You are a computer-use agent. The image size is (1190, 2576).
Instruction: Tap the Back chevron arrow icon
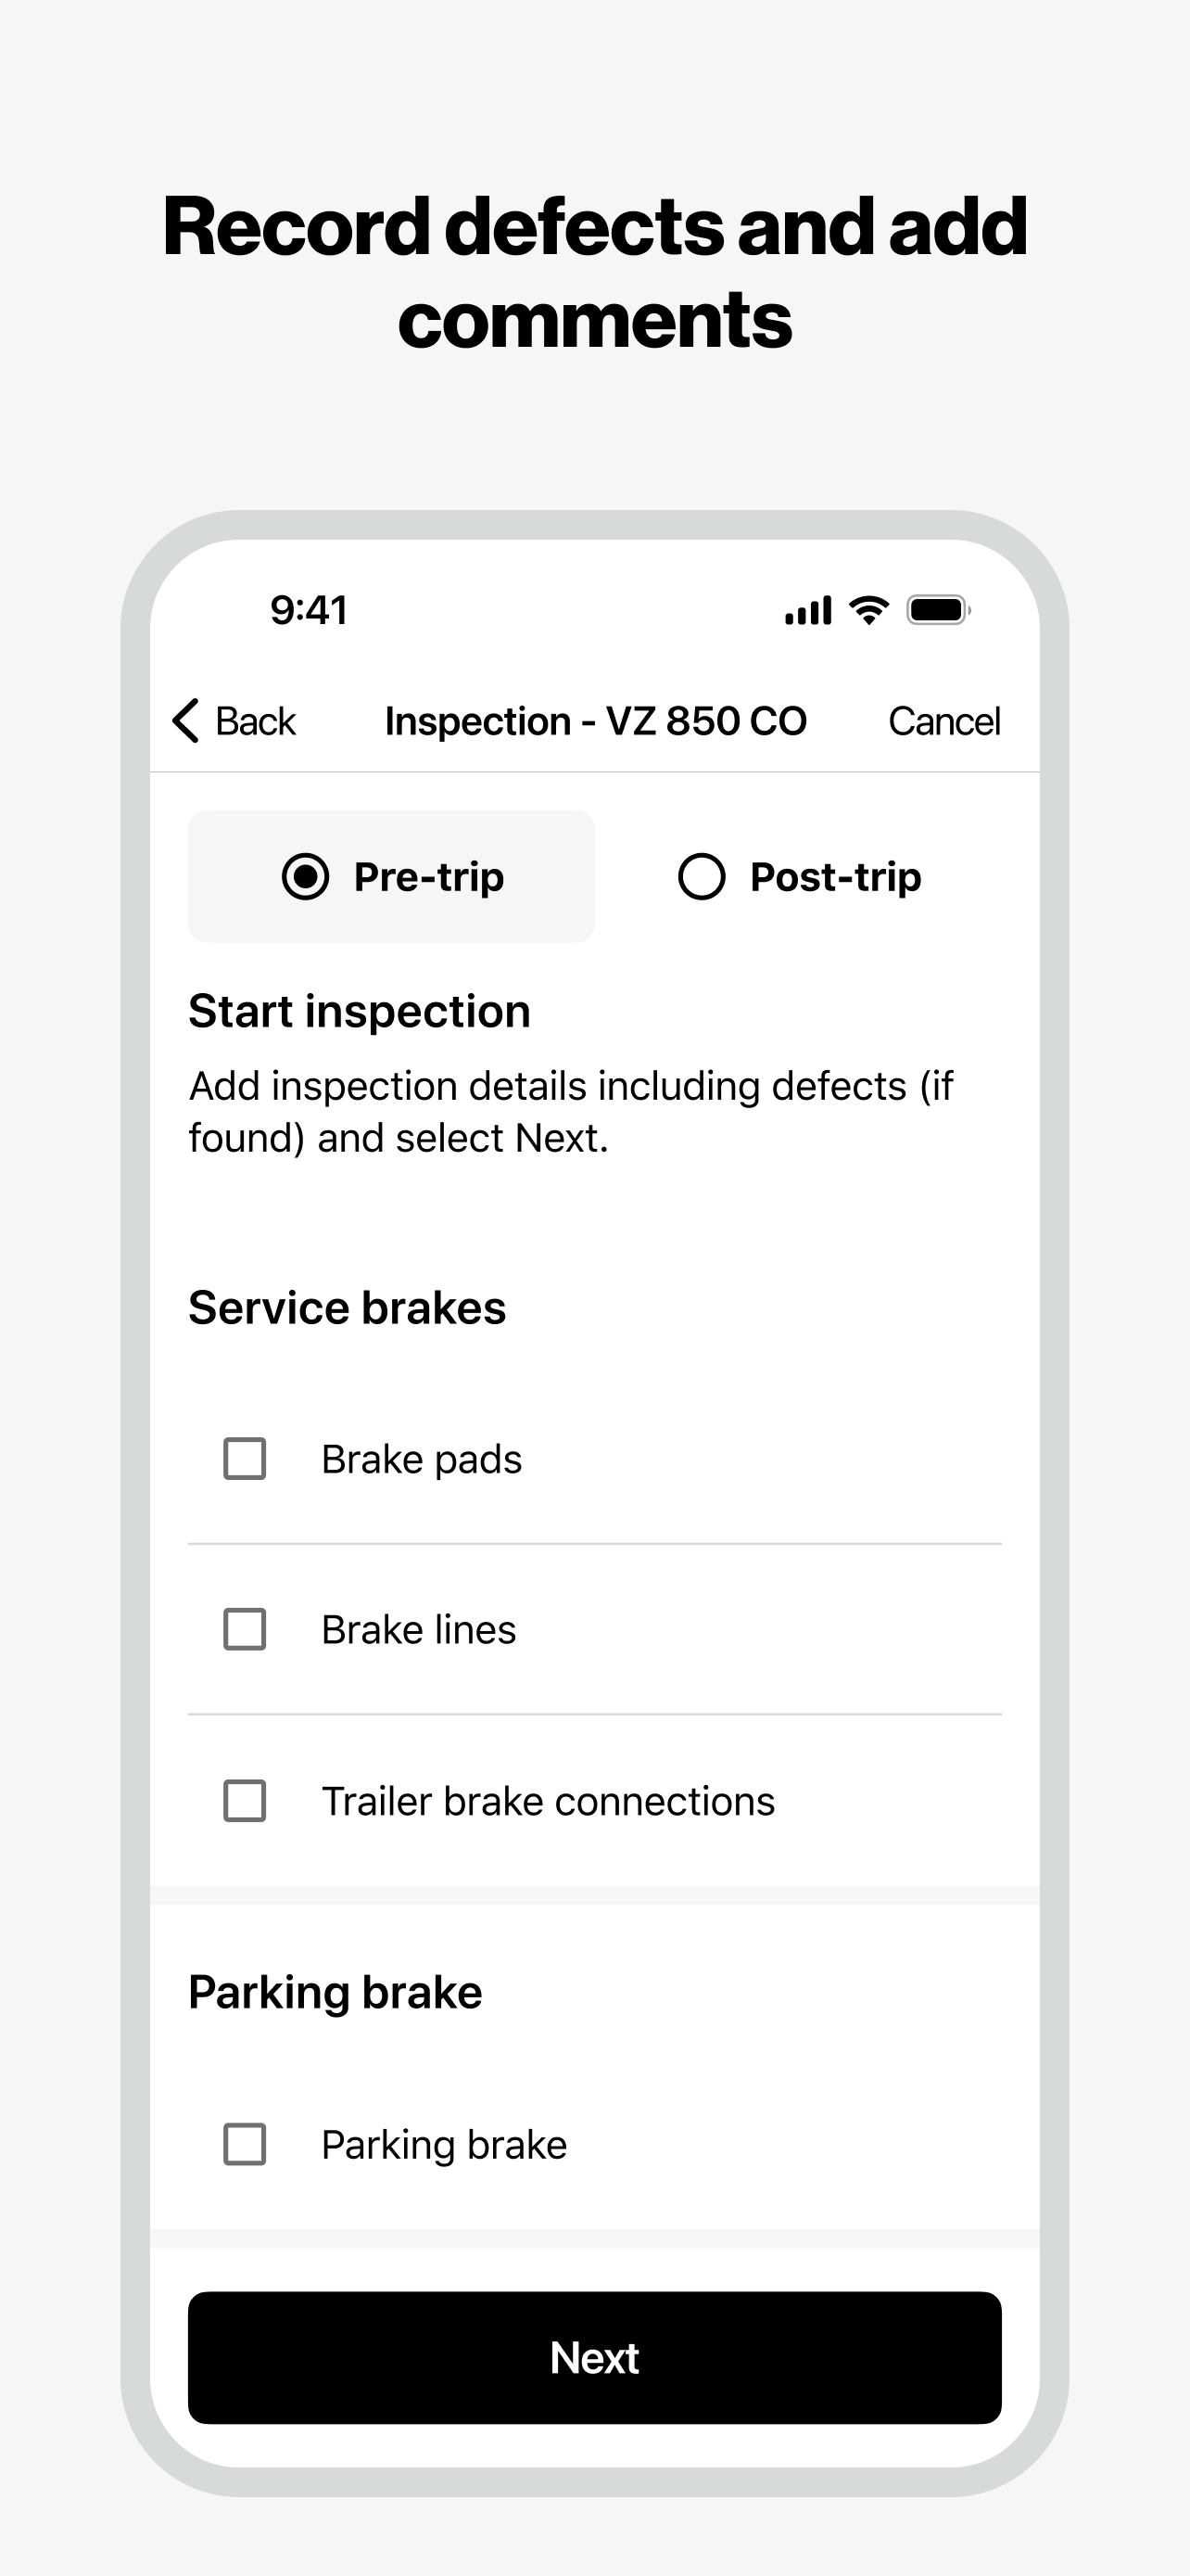pos(187,720)
